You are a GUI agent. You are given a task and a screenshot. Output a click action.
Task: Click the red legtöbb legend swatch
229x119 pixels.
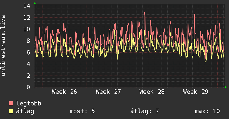tap(11, 103)
